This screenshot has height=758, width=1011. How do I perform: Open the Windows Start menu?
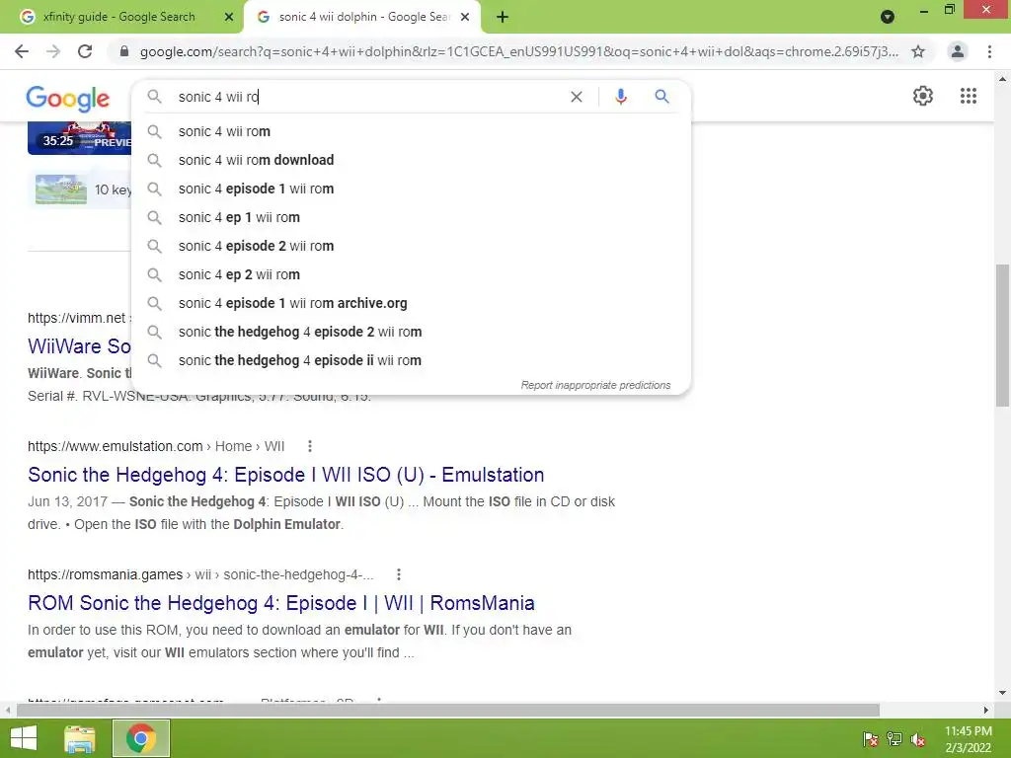click(24, 738)
